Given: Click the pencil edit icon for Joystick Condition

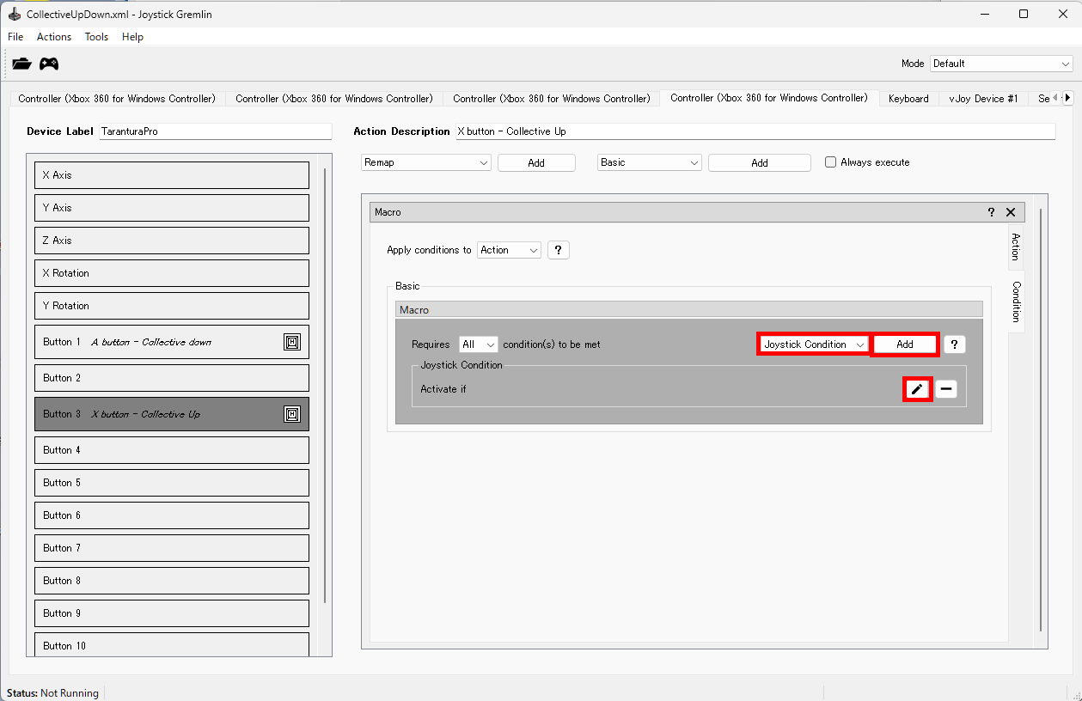Looking at the screenshot, I should [x=917, y=389].
